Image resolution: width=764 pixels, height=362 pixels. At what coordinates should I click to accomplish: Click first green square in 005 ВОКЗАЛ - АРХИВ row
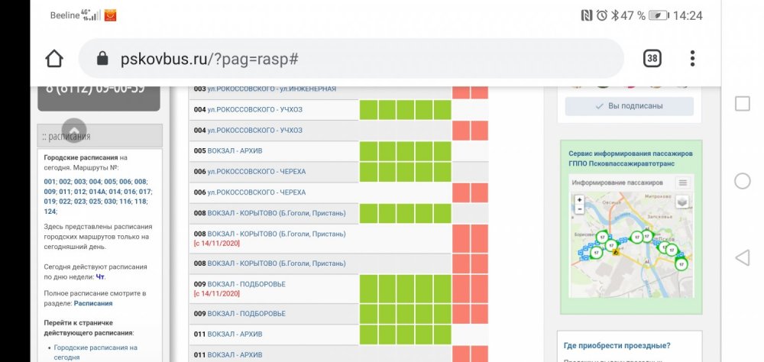(368, 151)
